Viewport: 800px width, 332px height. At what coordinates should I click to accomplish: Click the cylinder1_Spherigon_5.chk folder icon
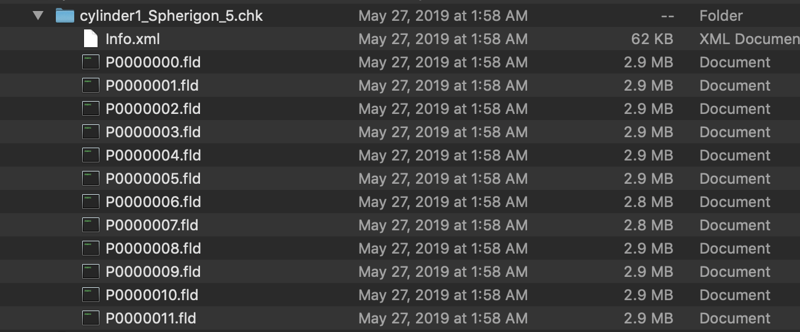point(65,16)
